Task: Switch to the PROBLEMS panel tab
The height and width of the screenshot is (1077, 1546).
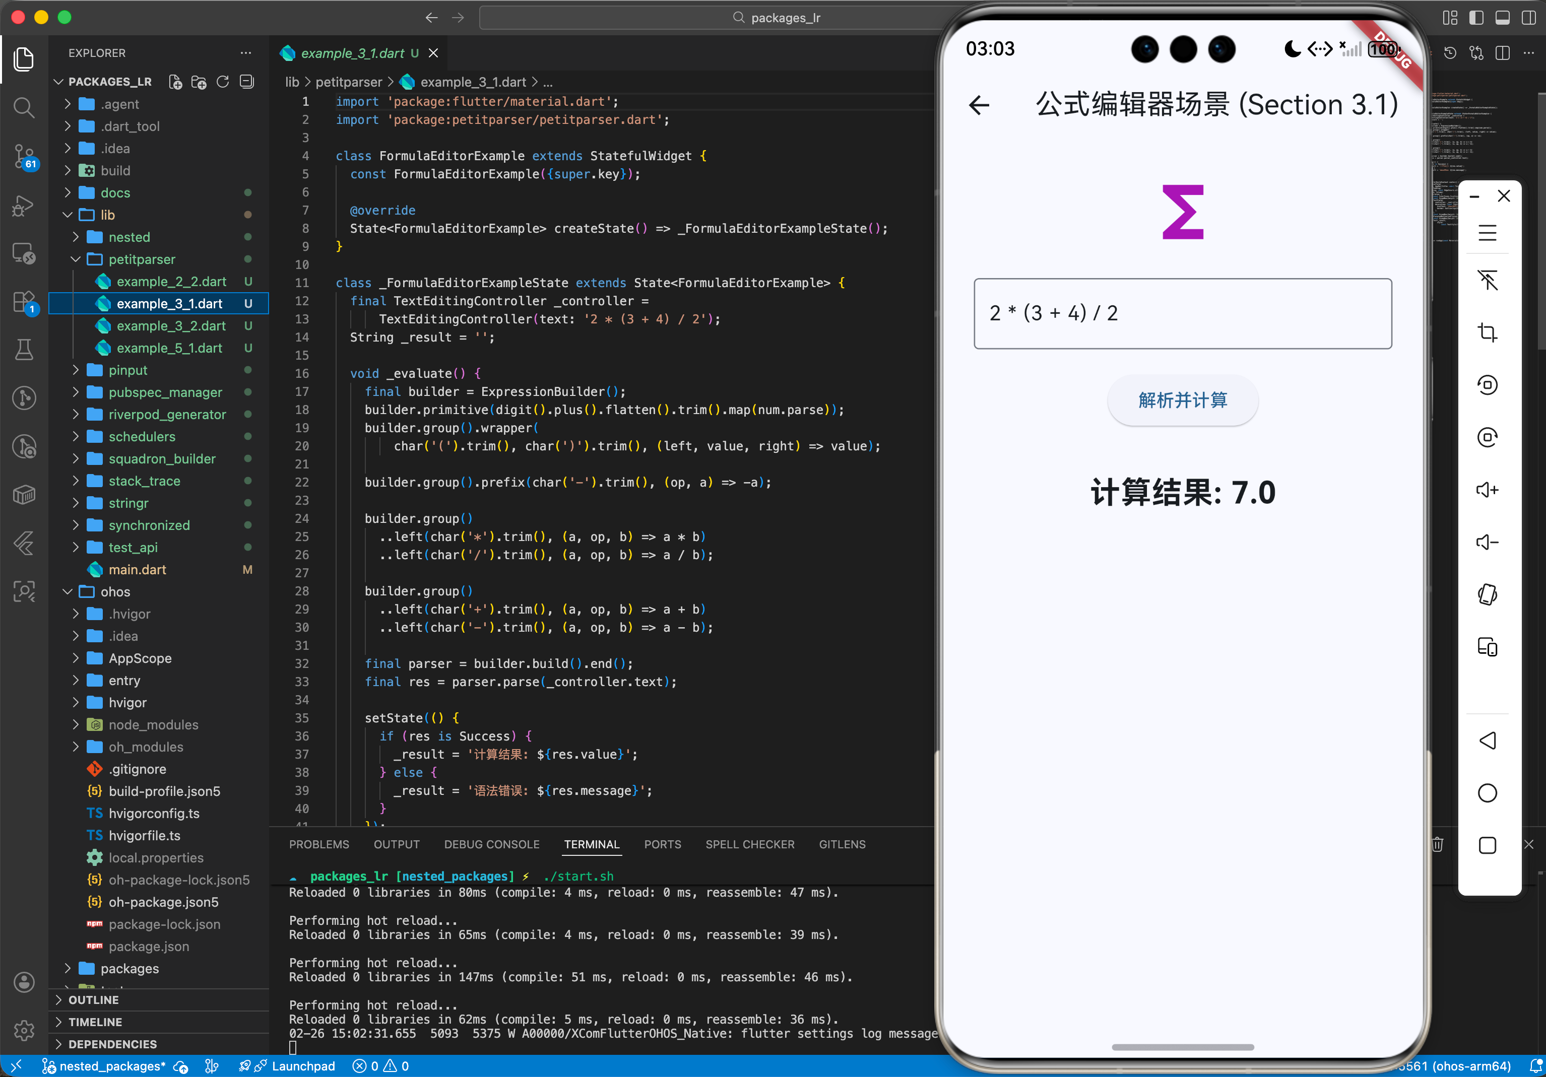Action: 319,844
